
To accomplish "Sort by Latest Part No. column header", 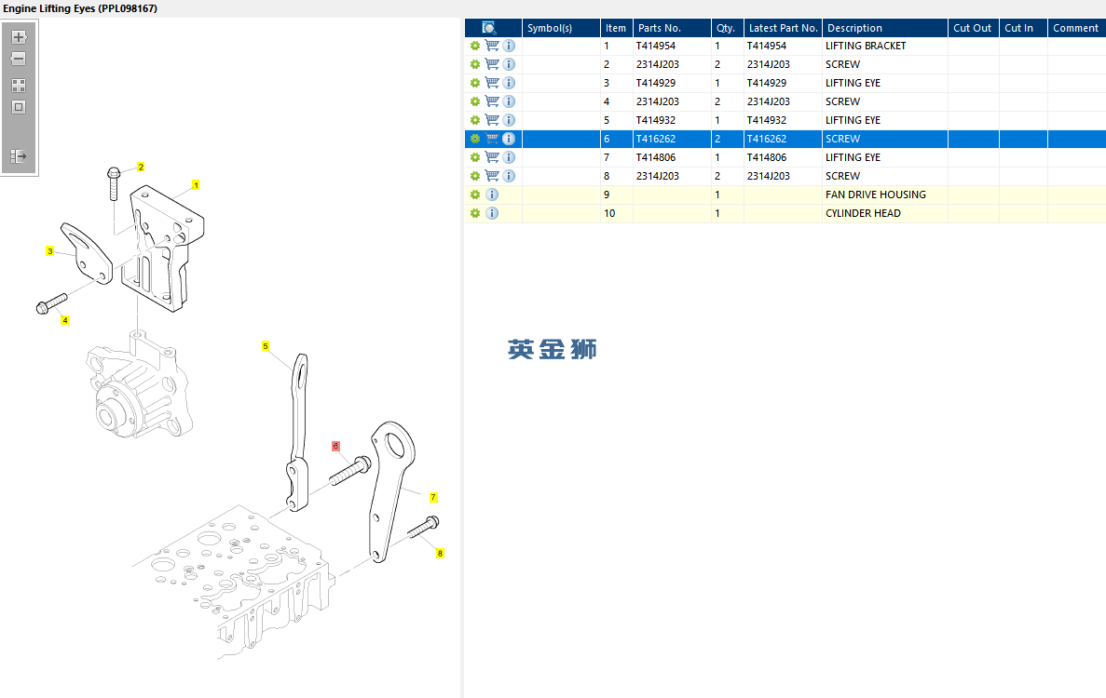I will [783, 28].
